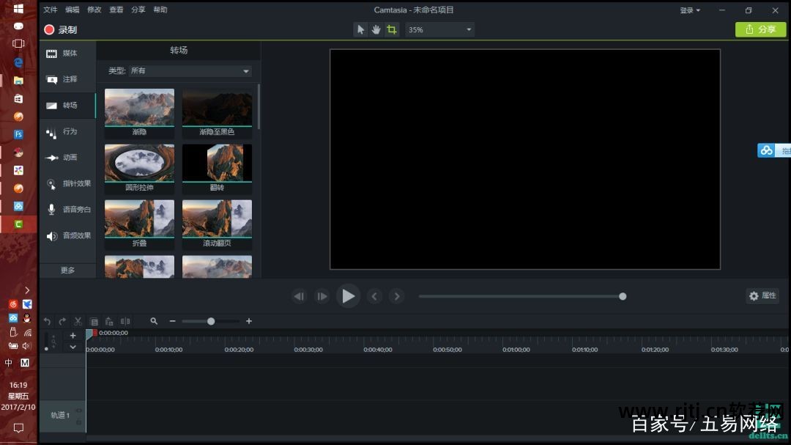Expand the 35% canvas zoom dropdown
The image size is (791, 445).
(439, 30)
